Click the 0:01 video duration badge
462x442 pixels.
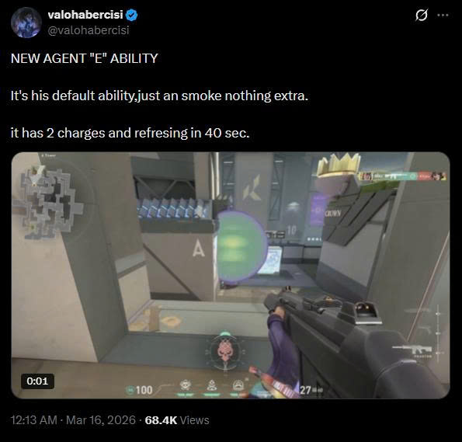(x=37, y=381)
